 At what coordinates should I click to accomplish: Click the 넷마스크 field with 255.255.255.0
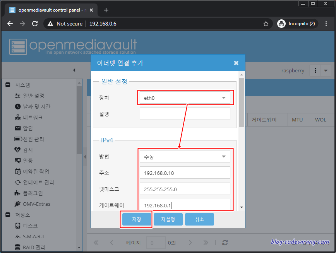tap(185, 189)
